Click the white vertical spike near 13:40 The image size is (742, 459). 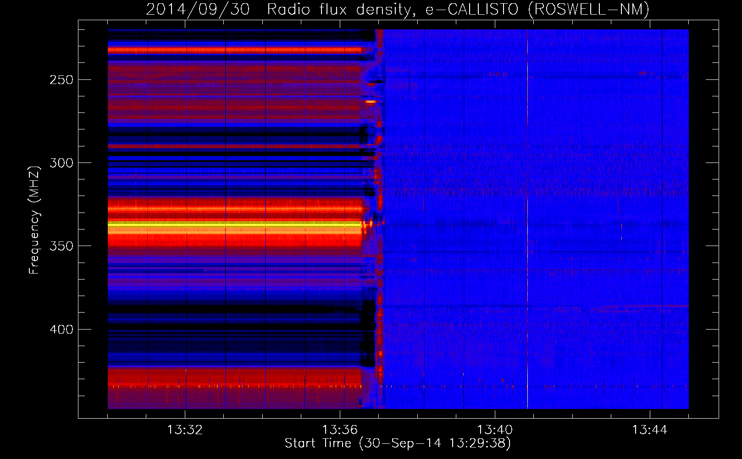527,219
